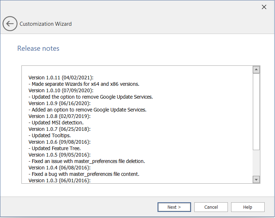Click the release notes scroll up arrow
Viewport: 275px width, 218px height.
point(256,70)
